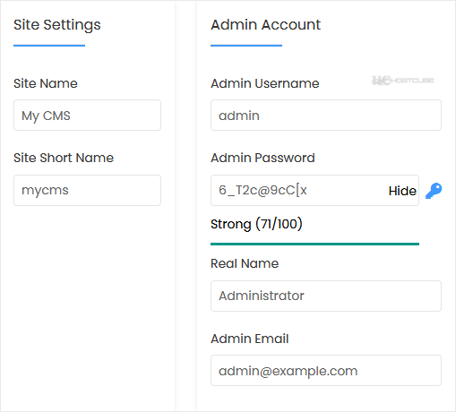The image size is (456, 412).
Task: Select the Real Name input field
Action: point(326,296)
